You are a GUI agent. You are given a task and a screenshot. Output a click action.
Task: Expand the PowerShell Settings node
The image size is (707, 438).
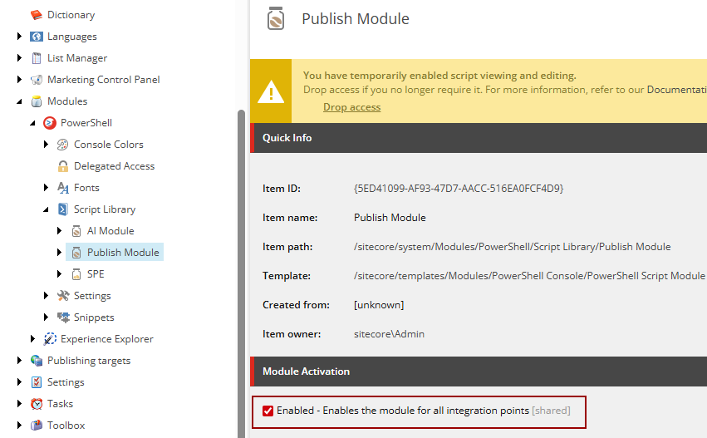[x=46, y=295]
